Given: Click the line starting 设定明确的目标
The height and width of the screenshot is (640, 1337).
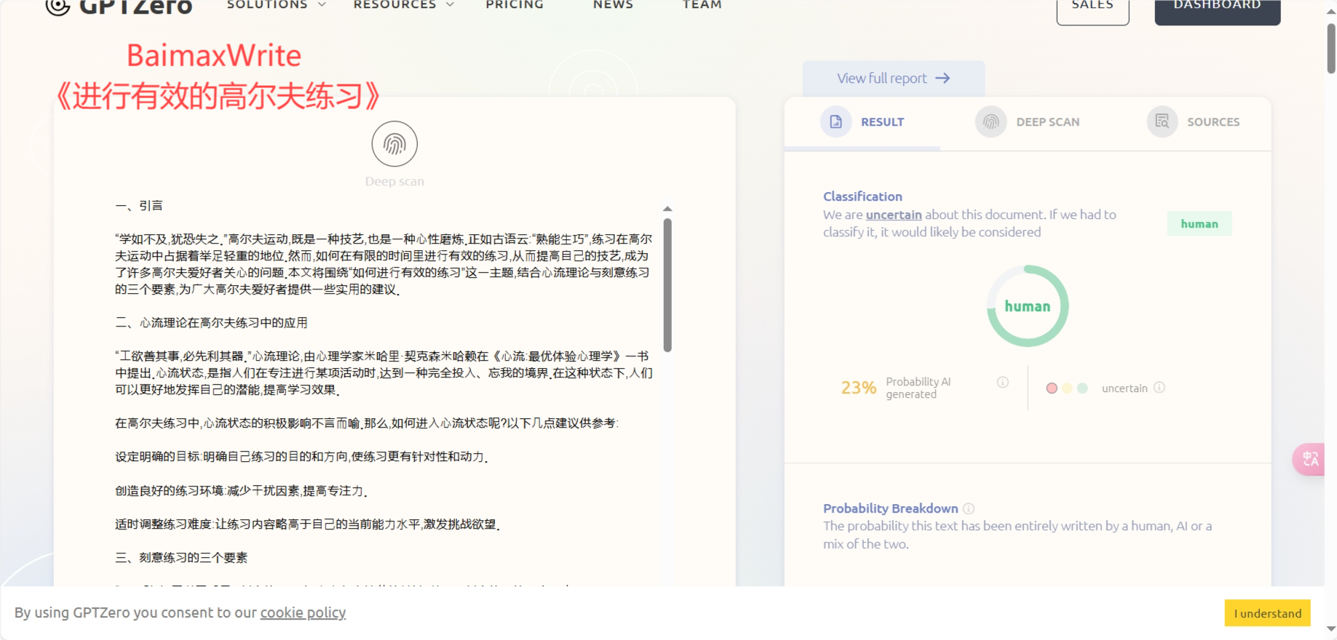Looking at the screenshot, I should 302,457.
